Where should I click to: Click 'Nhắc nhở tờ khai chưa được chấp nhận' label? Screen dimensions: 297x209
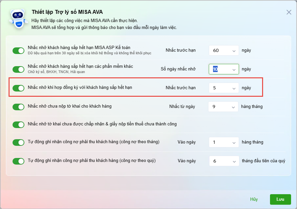click(102, 124)
